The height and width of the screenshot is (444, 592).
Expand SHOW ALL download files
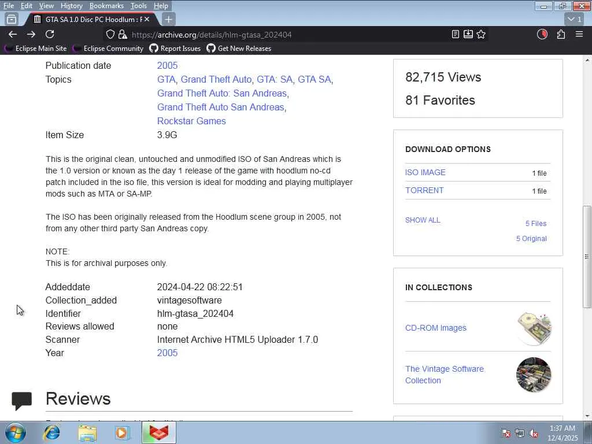coord(423,220)
